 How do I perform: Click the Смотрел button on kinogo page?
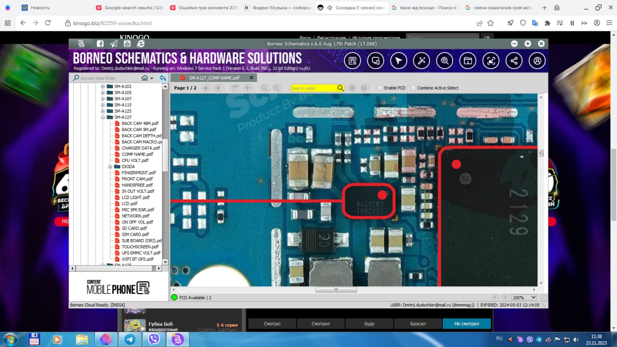(x=321, y=324)
